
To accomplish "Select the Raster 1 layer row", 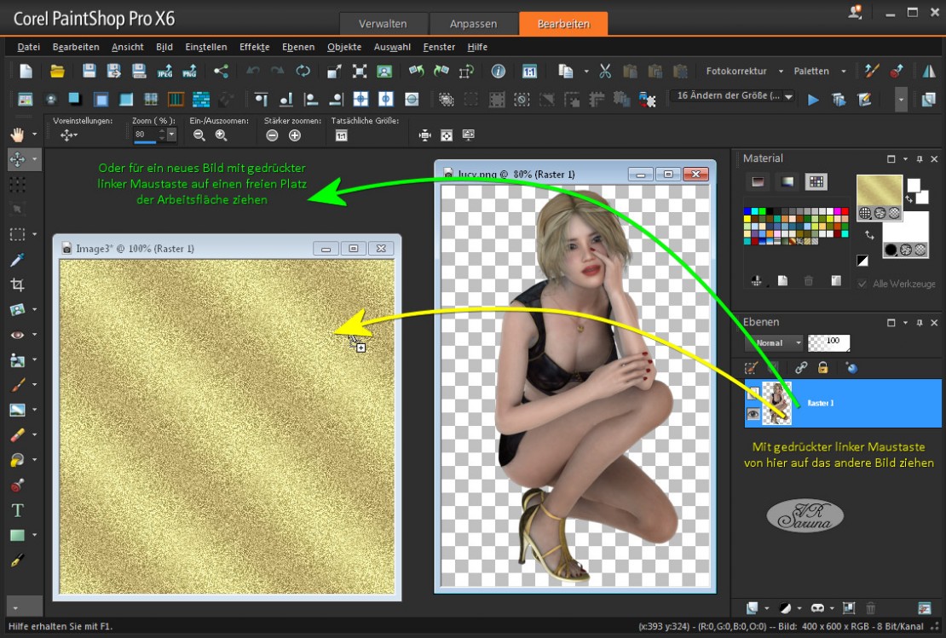I will click(843, 403).
